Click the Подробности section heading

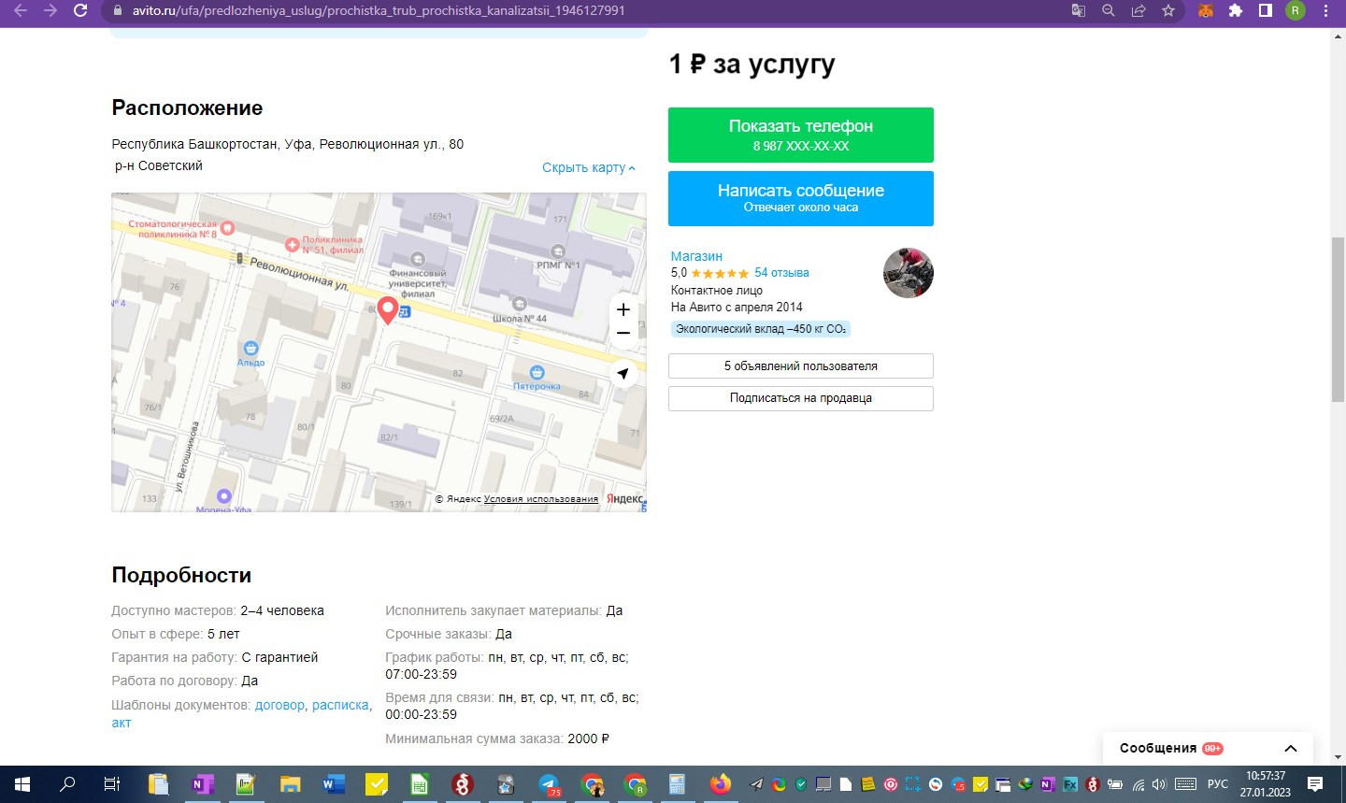181,575
